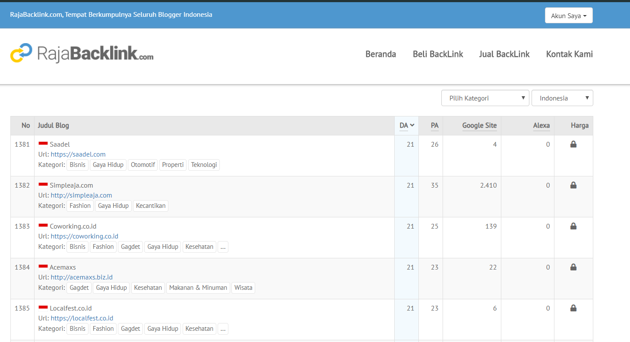Click Bisnis tag in Coworking.co.id row
The height and width of the screenshot is (342, 630).
(x=78, y=247)
